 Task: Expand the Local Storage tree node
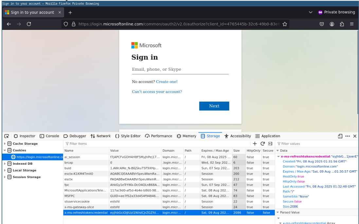tap(5, 170)
